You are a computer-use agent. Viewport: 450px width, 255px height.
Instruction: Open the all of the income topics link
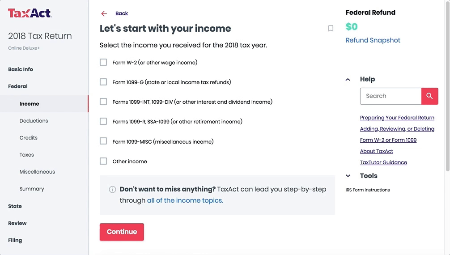185,200
